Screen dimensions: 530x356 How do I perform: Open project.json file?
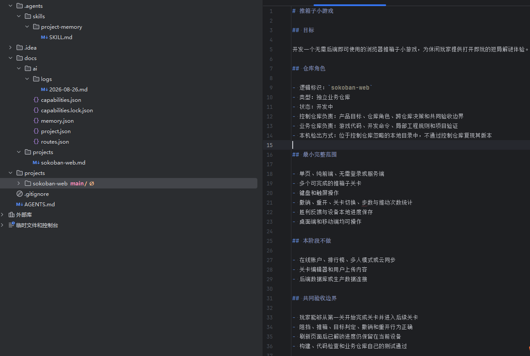tap(56, 131)
